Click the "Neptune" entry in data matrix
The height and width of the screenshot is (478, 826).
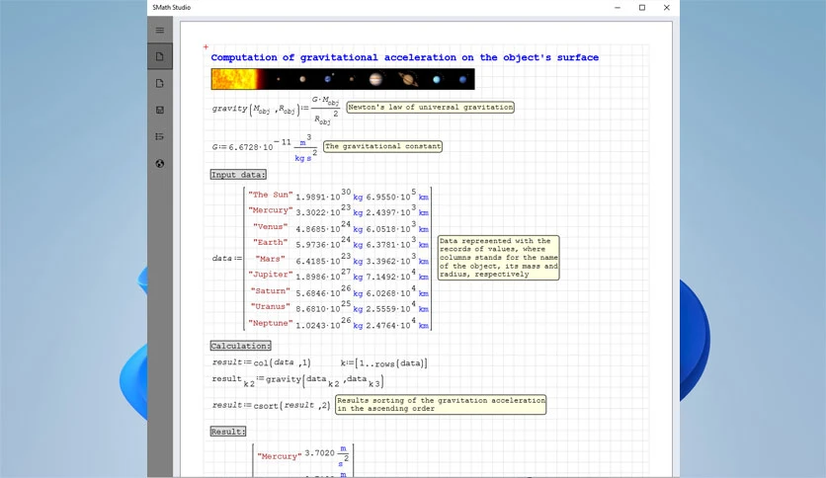coord(271,323)
